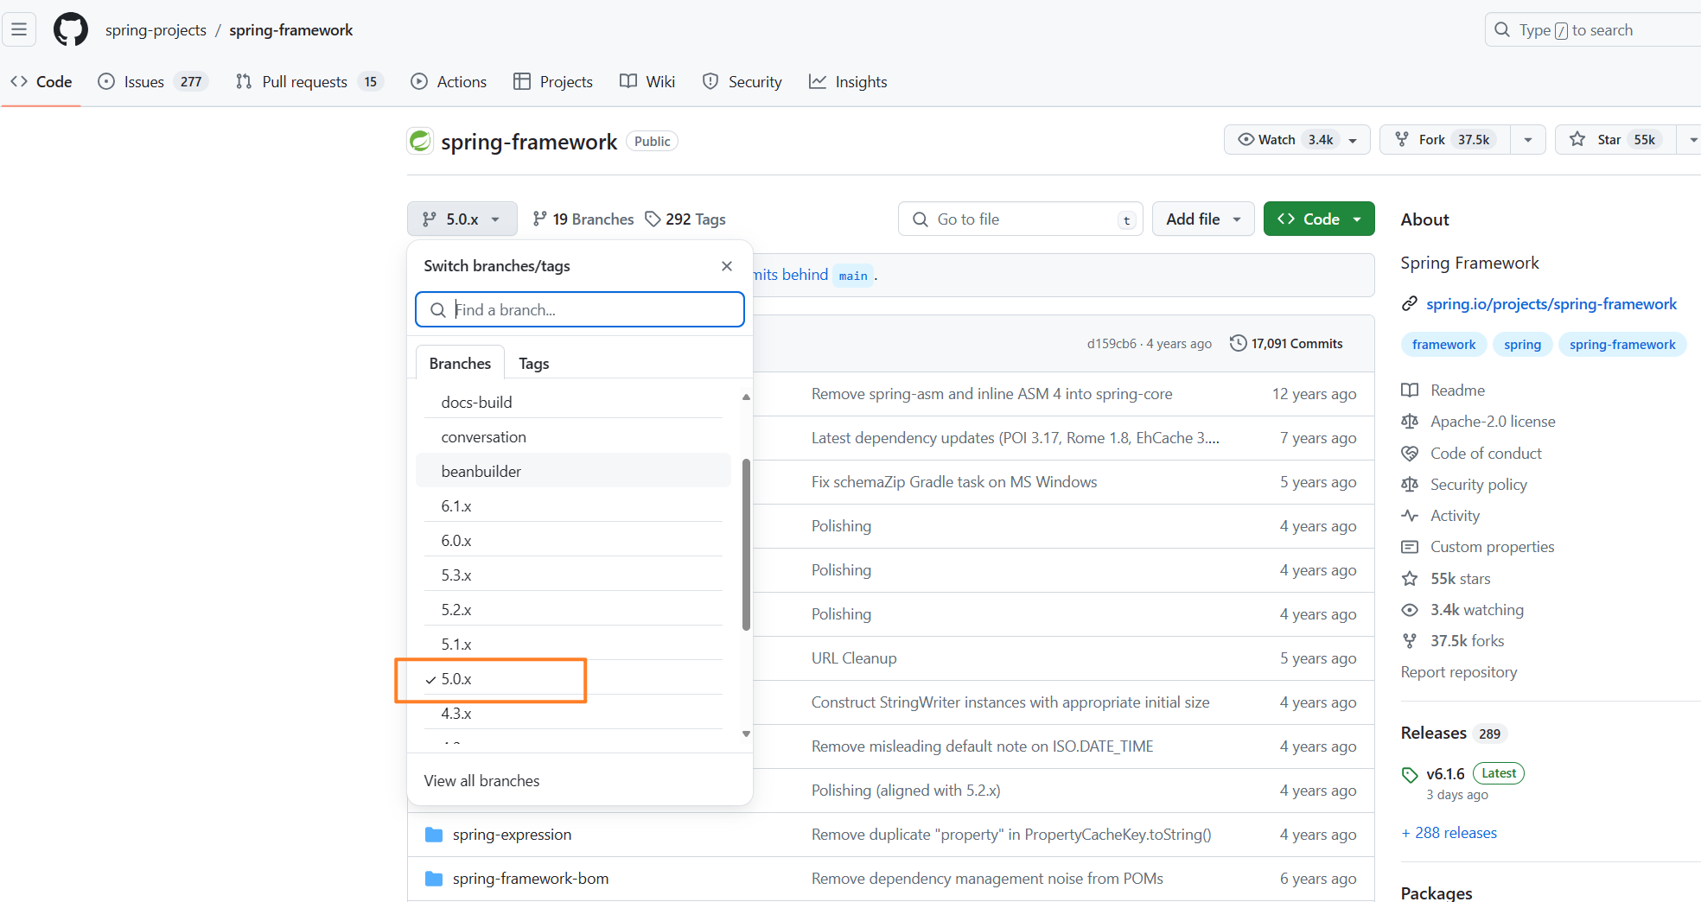This screenshot has width=1701, height=902.
Task: Open the Pull requests tab
Action: tap(304, 82)
